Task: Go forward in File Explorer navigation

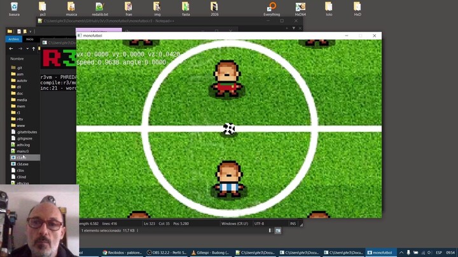Action: (x=20, y=49)
